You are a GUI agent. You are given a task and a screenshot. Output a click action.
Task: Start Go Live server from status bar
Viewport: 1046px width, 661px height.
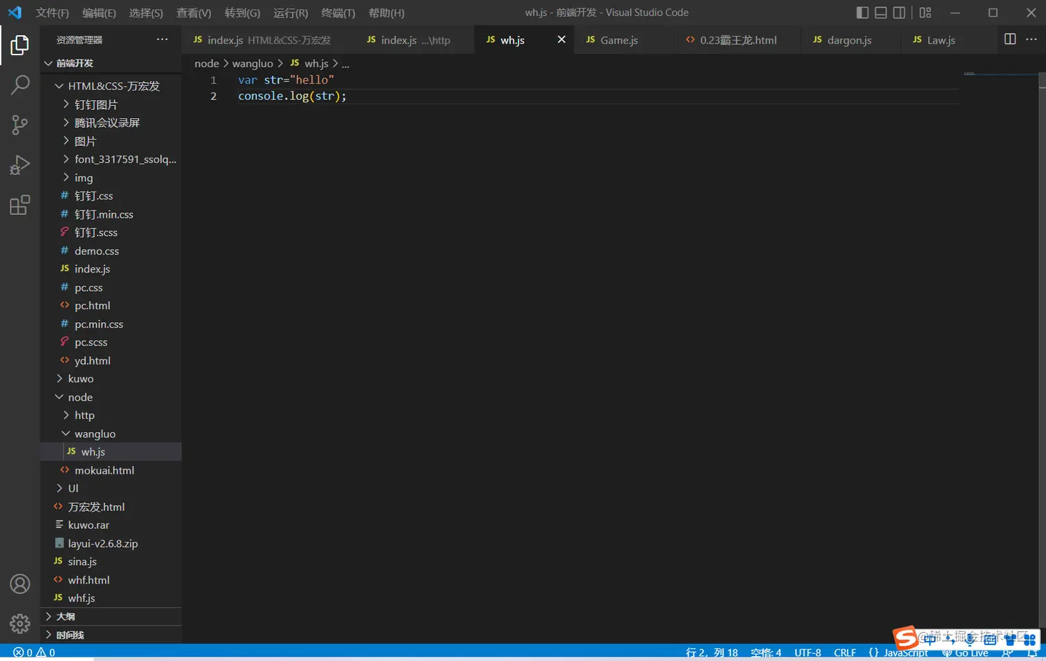pyautogui.click(x=965, y=653)
